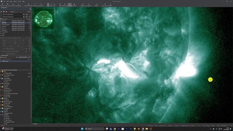233x131 pixels.
Task: Enable NOAA SWPC under Flare
Action: point(4,74)
